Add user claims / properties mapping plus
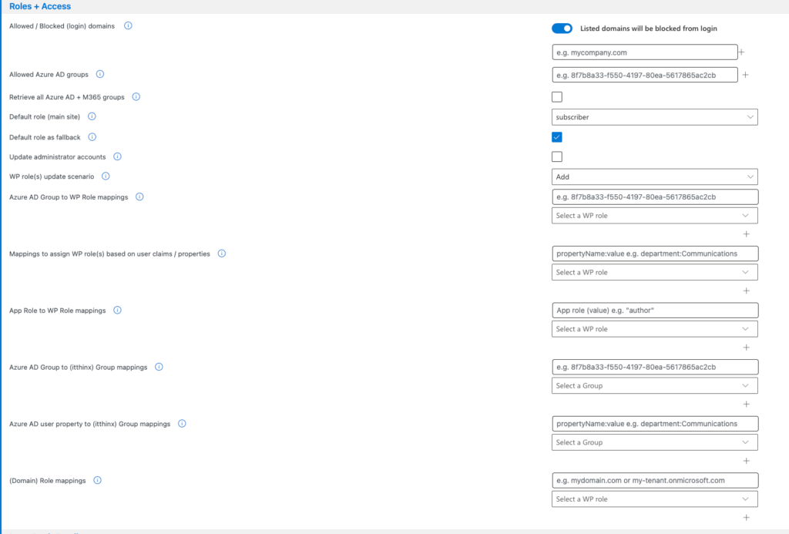Screen dimensions: 789x534 click(746, 291)
